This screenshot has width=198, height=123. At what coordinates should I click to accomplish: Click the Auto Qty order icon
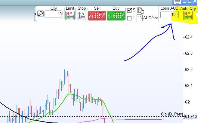click(x=188, y=16)
